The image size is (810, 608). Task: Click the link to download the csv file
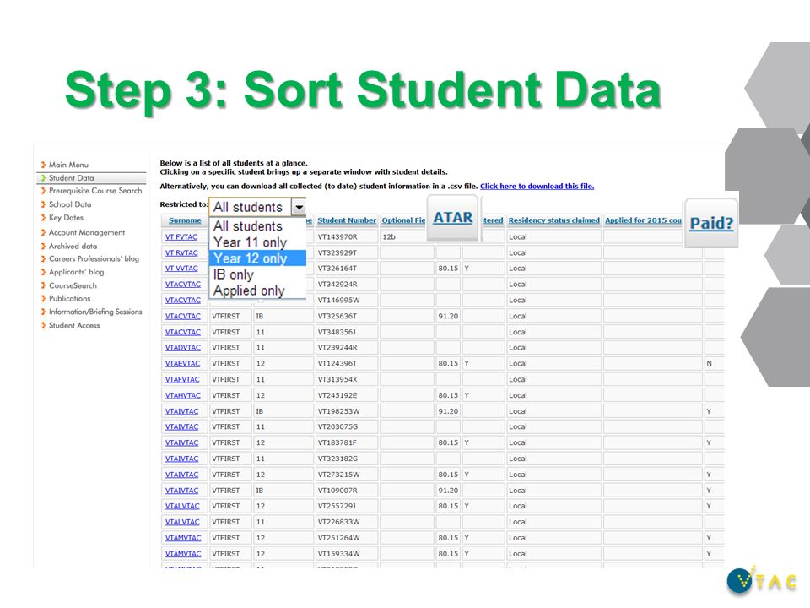pos(537,186)
